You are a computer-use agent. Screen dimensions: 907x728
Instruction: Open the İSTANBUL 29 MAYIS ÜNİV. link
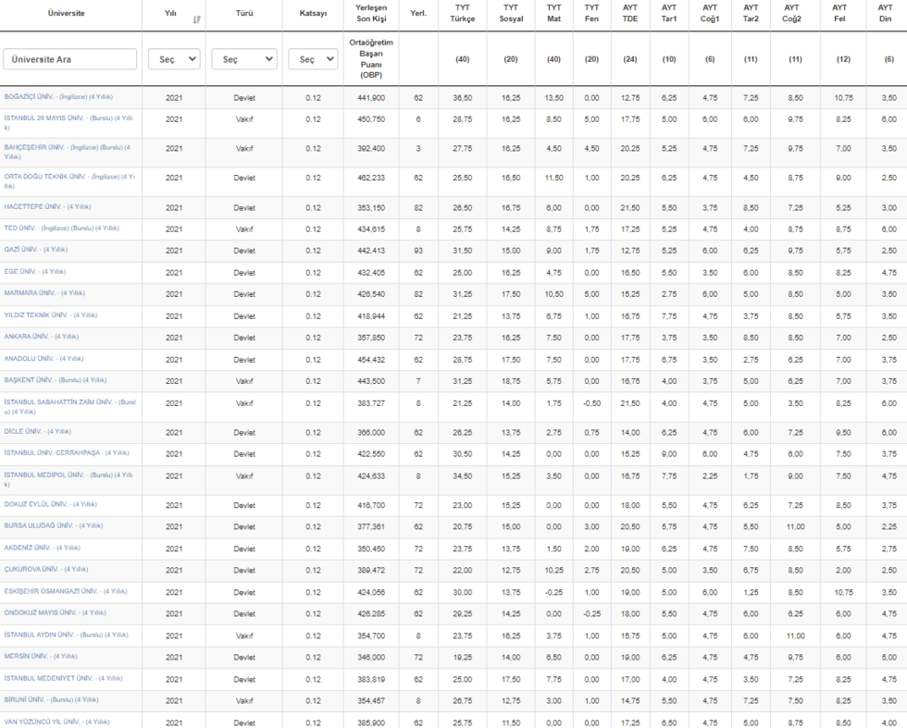click(68, 123)
